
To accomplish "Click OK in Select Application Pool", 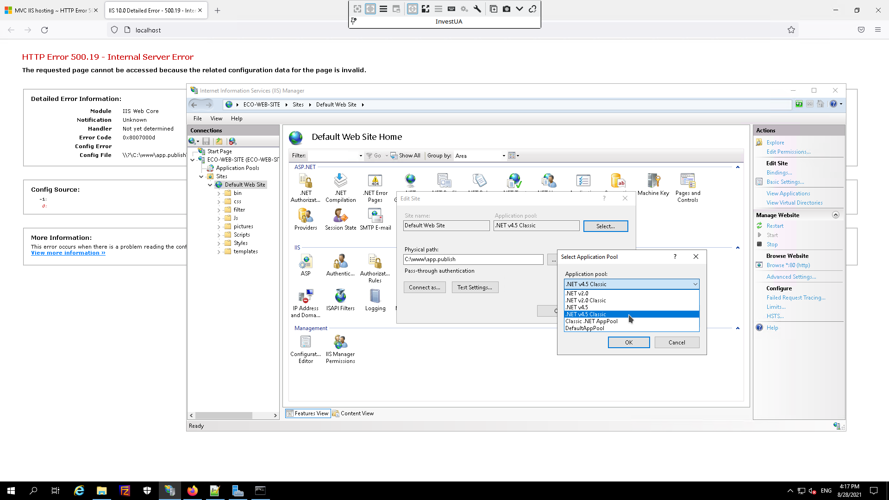I will tap(628, 343).
